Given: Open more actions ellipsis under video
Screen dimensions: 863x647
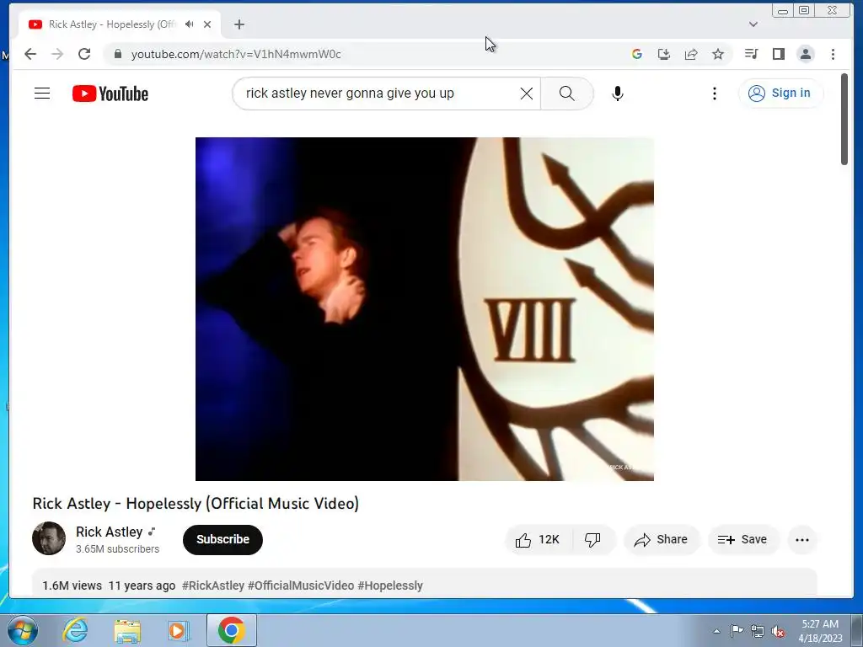Looking at the screenshot, I should coord(802,540).
